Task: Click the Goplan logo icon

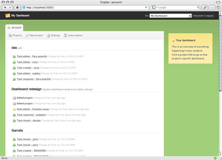Action: 8,15
